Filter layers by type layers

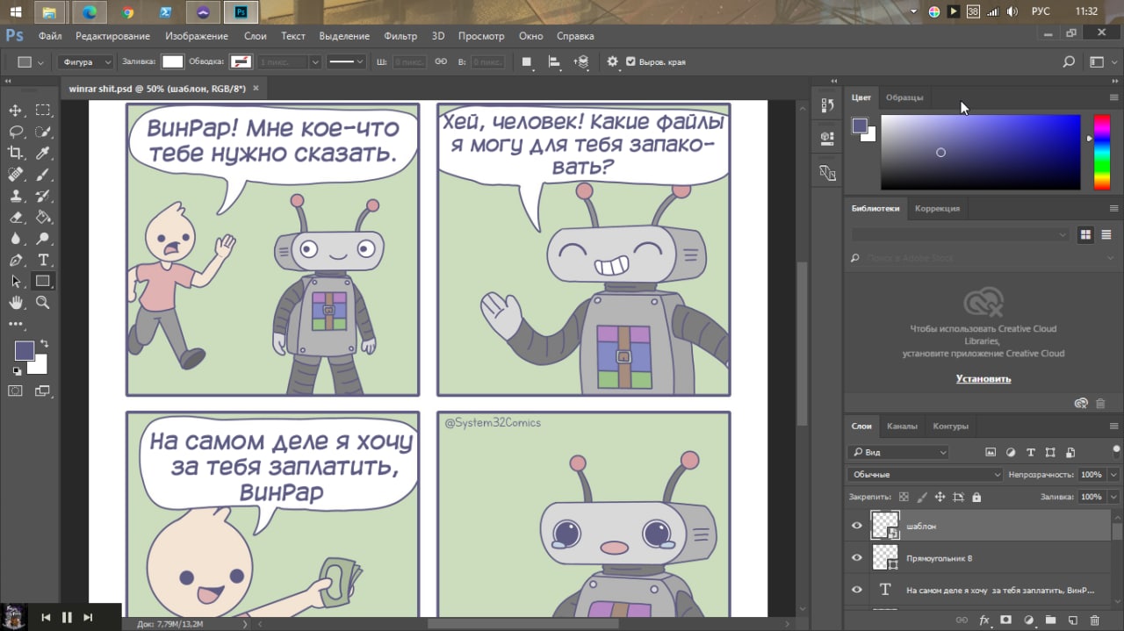click(x=1031, y=452)
